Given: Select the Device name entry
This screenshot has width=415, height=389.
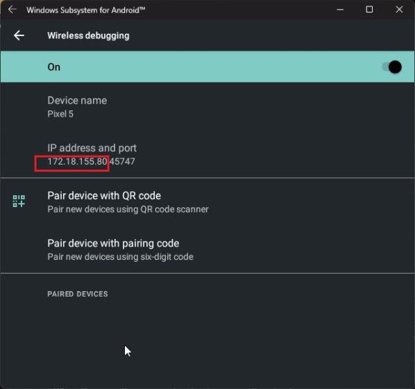Looking at the screenshot, I should (x=207, y=107).
